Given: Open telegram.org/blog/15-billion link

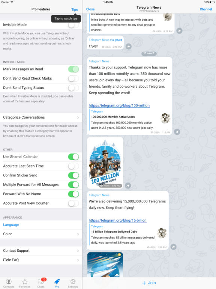Looking at the screenshot, I should coord(117,220).
